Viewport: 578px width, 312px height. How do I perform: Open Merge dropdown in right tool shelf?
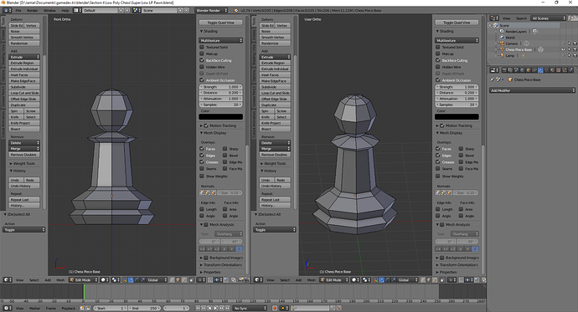pos(275,149)
